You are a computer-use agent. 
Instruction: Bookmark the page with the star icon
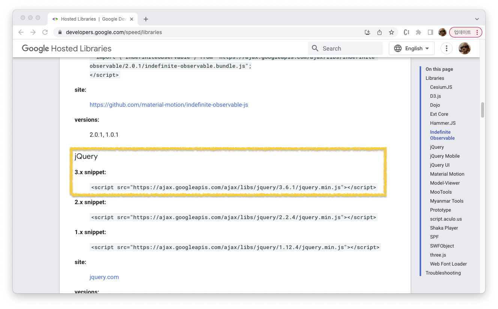tap(391, 32)
